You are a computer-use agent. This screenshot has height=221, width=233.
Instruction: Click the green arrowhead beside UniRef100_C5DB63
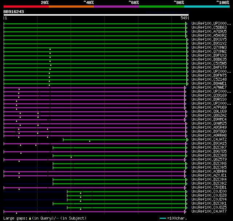click(x=187, y=27)
